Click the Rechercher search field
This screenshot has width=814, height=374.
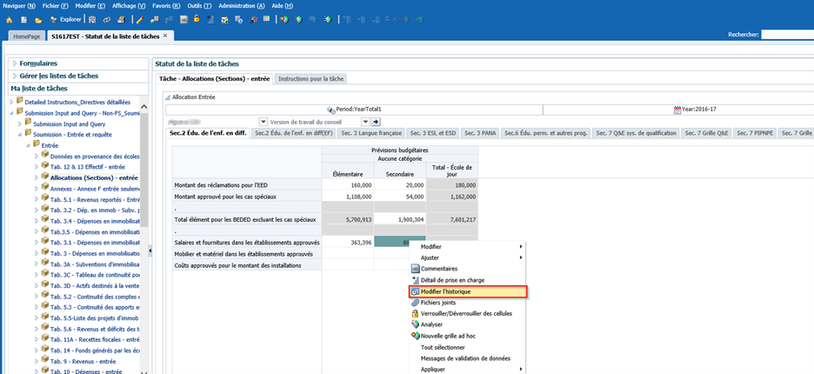pyautogui.click(x=786, y=35)
